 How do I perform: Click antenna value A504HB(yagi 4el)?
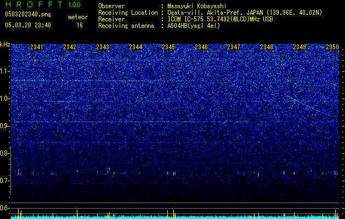(194, 26)
